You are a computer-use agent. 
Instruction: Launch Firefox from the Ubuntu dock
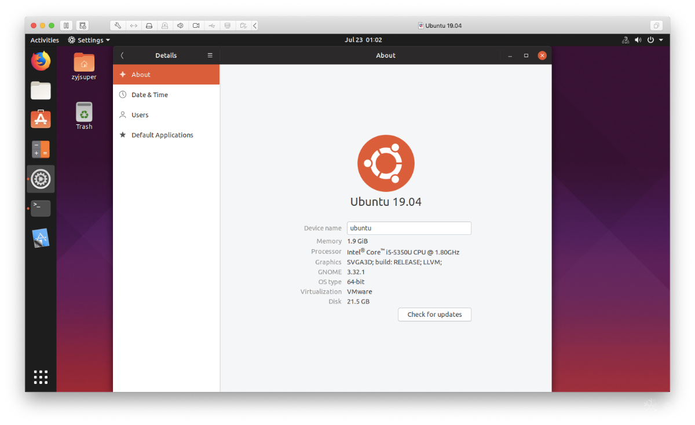click(x=41, y=61)
